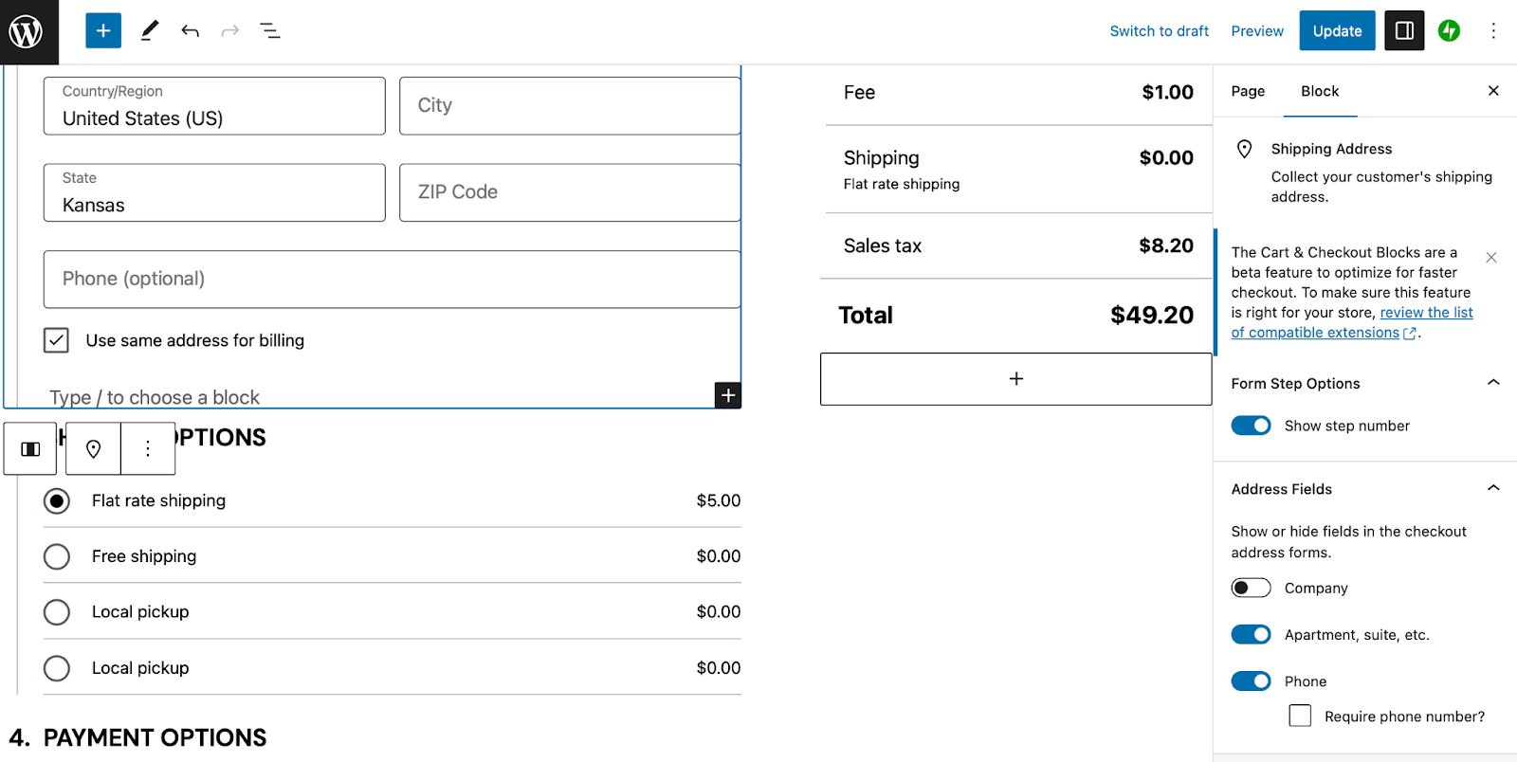Click the Type / to choose a block placeholder
Viewport: 1517px width, 762px height.
click(155, 397)
